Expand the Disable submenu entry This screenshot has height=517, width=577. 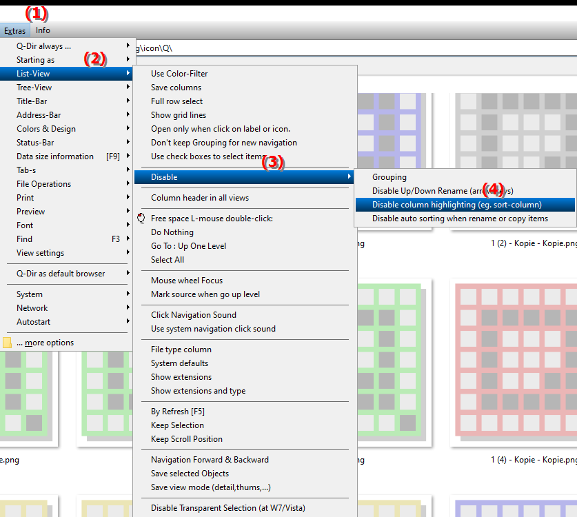pyautogui.click(x=244, y=177)
